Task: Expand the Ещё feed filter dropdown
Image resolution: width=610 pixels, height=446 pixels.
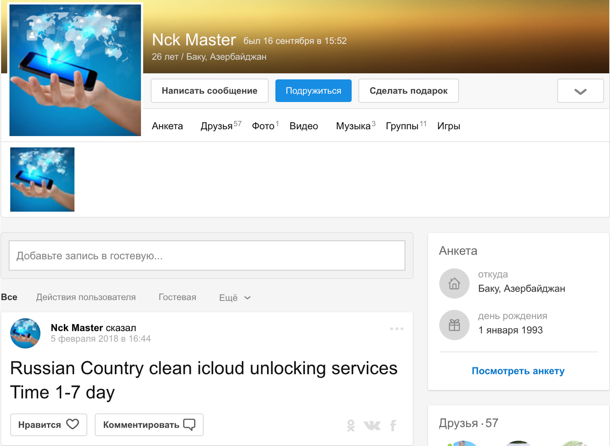Action: 235,298
